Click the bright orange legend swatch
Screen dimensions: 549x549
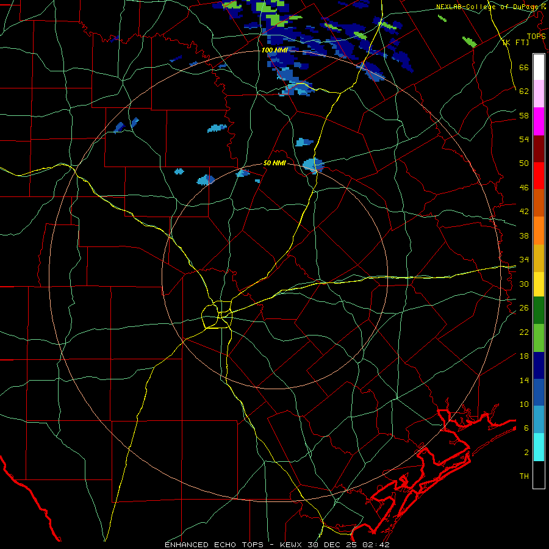pos(539,230)
